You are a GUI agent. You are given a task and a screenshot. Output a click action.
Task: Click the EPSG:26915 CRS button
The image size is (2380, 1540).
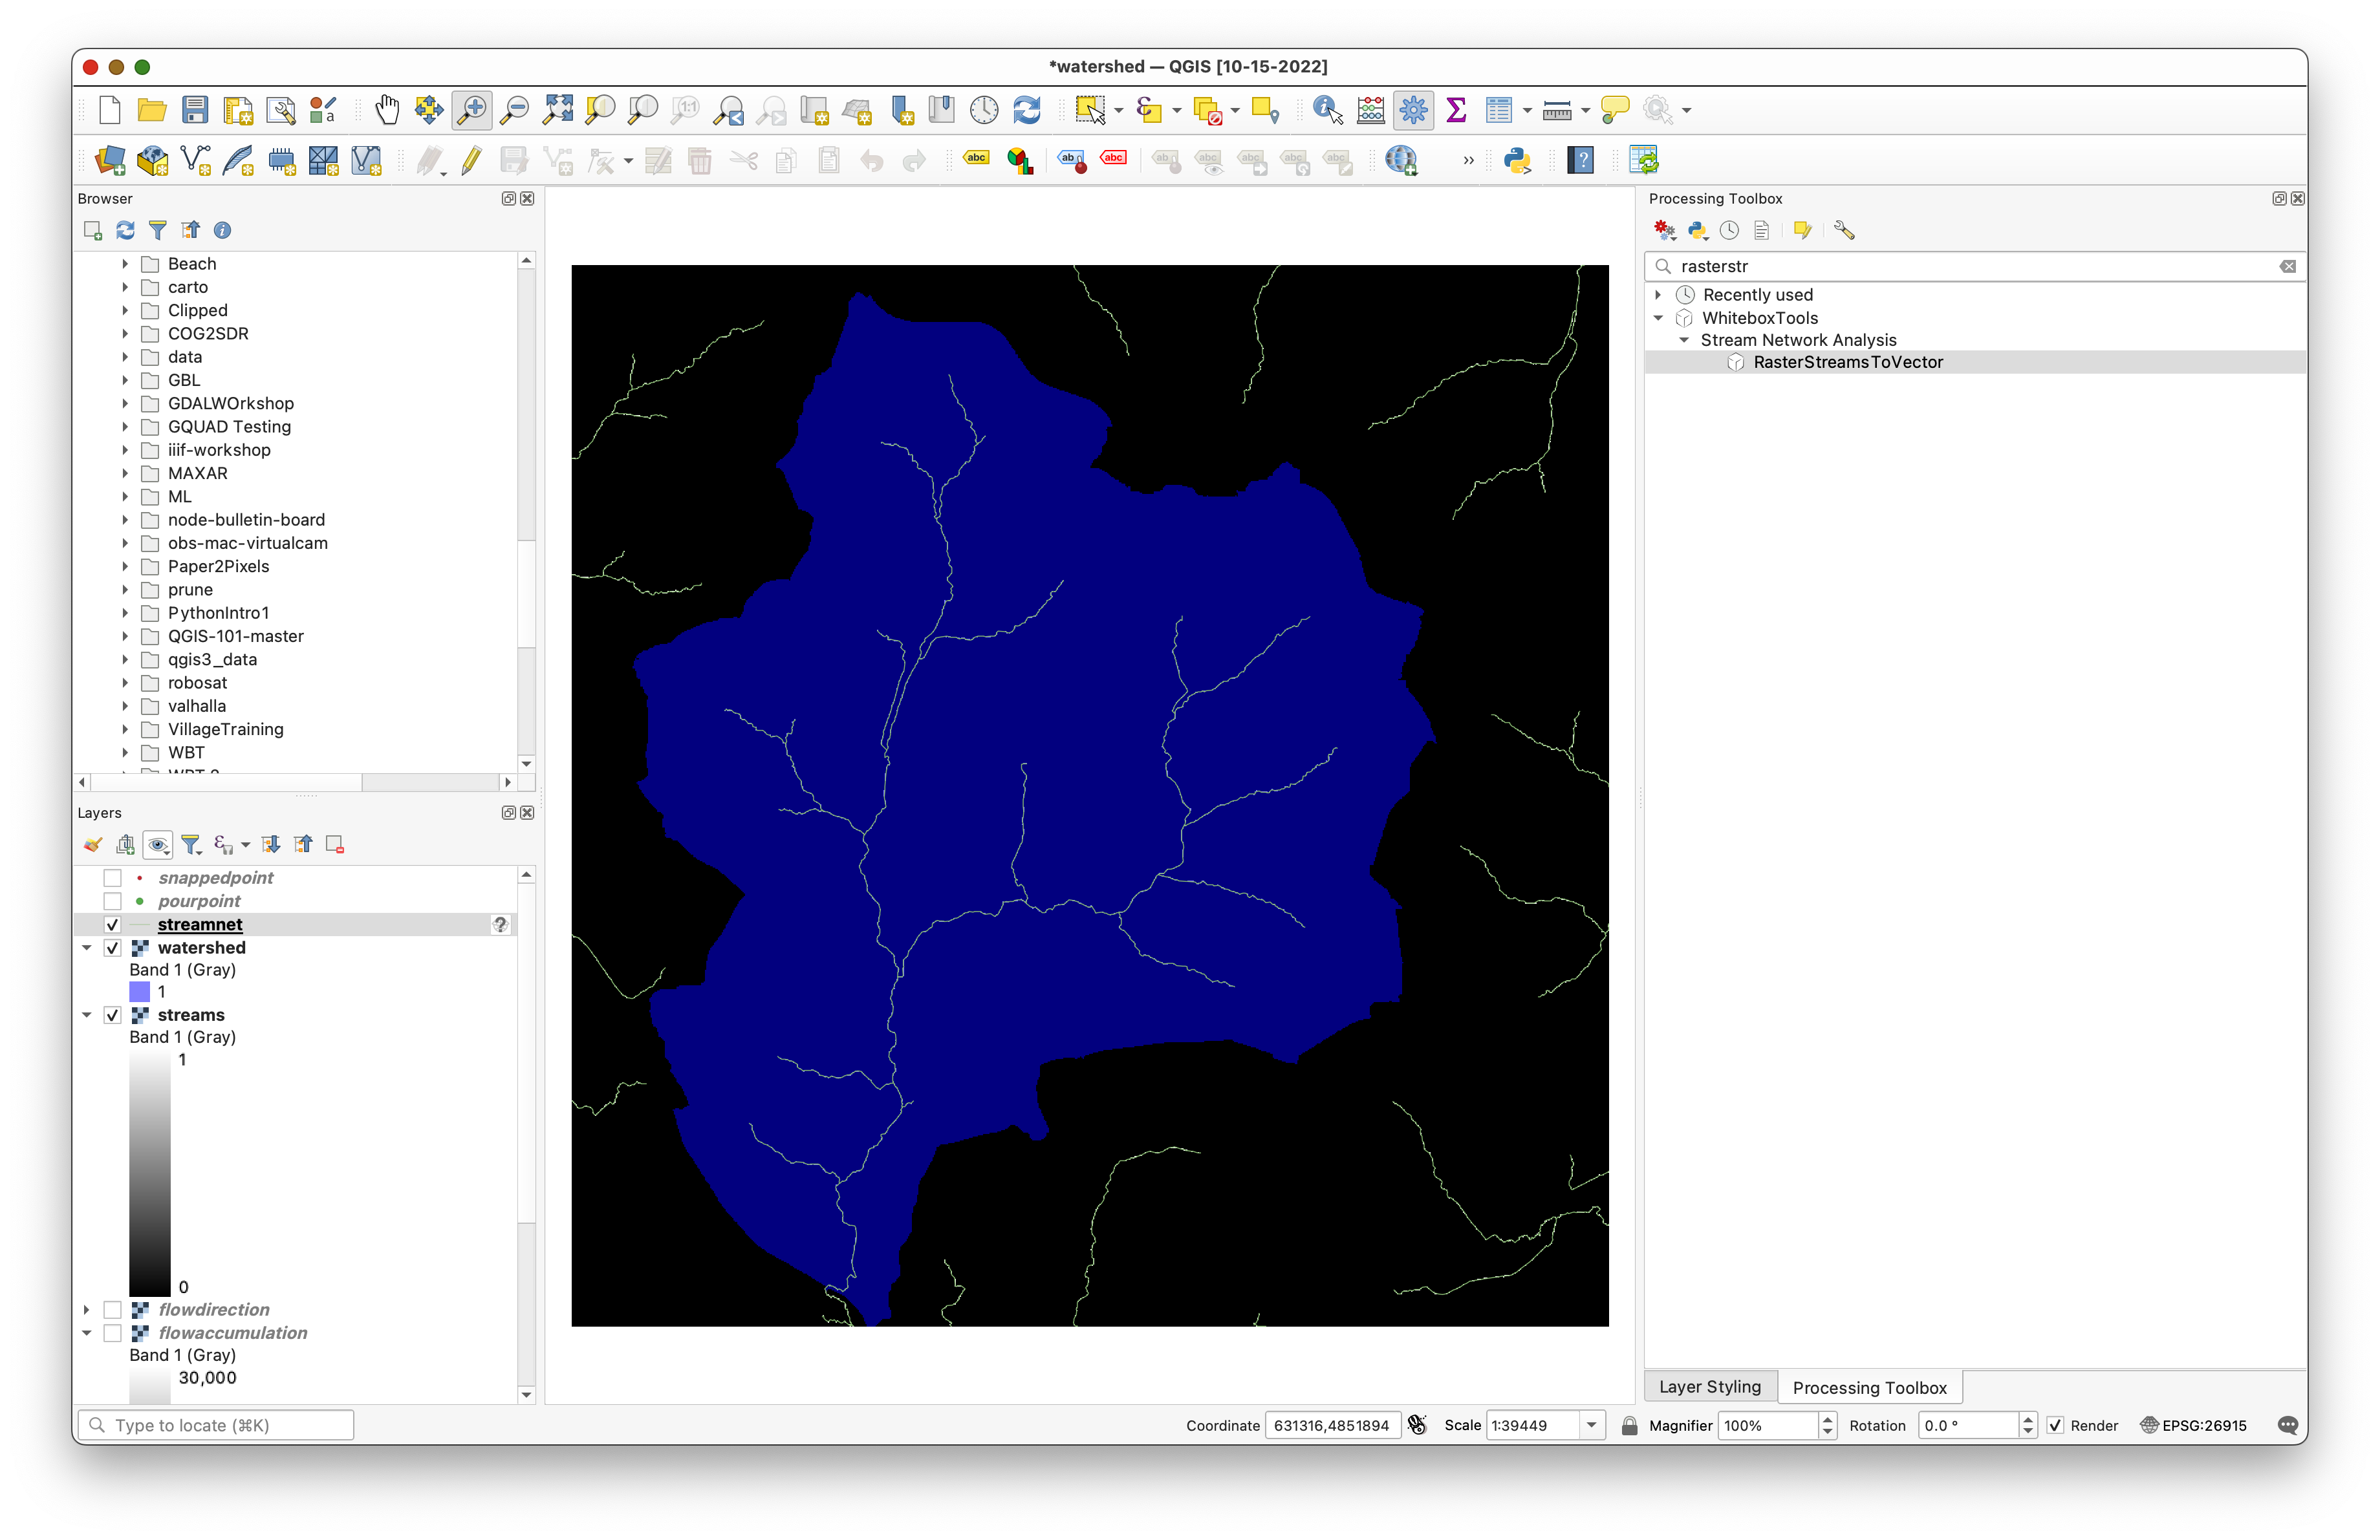click(x=2194, y=1426)
